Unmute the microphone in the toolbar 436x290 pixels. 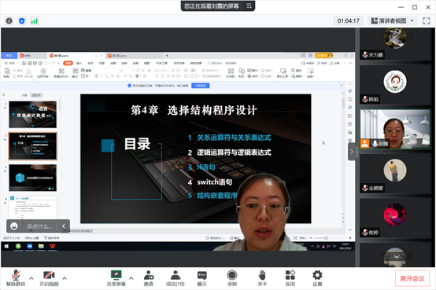pyautogui.click(x=16, y=278)
